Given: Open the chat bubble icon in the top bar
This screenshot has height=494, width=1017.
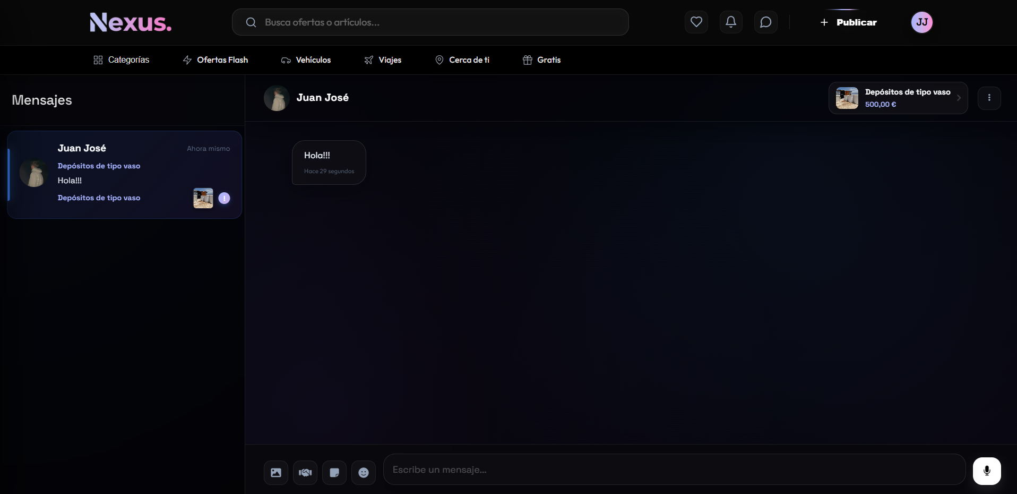Looking at the screenshot, I should (x=766, y=22).
